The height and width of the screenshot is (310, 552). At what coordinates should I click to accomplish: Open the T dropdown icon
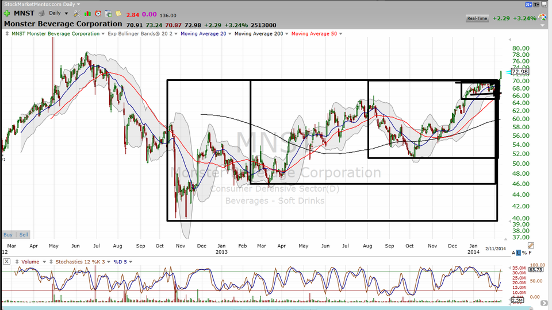536,5
